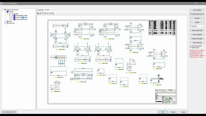Click the zoom in magnifier icon

pyautogui.click(x=45, y=14)
